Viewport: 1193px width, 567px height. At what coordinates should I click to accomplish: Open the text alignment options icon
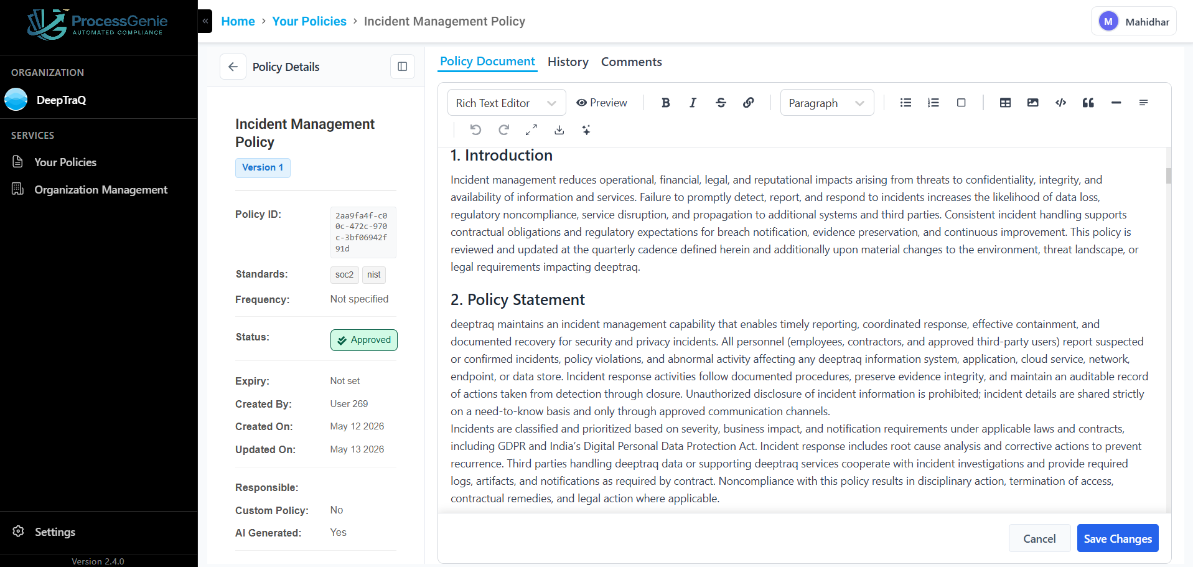click(1143, 103)
